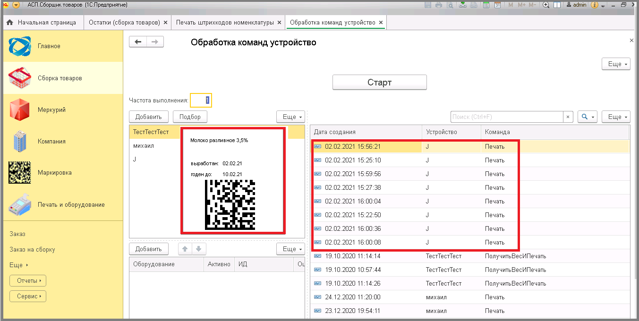
Task: Switch to Остатки (сборка товаров) tab
Action: pos(128,22)
